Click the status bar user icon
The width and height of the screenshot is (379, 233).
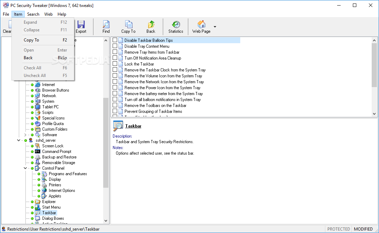(3, 229)
